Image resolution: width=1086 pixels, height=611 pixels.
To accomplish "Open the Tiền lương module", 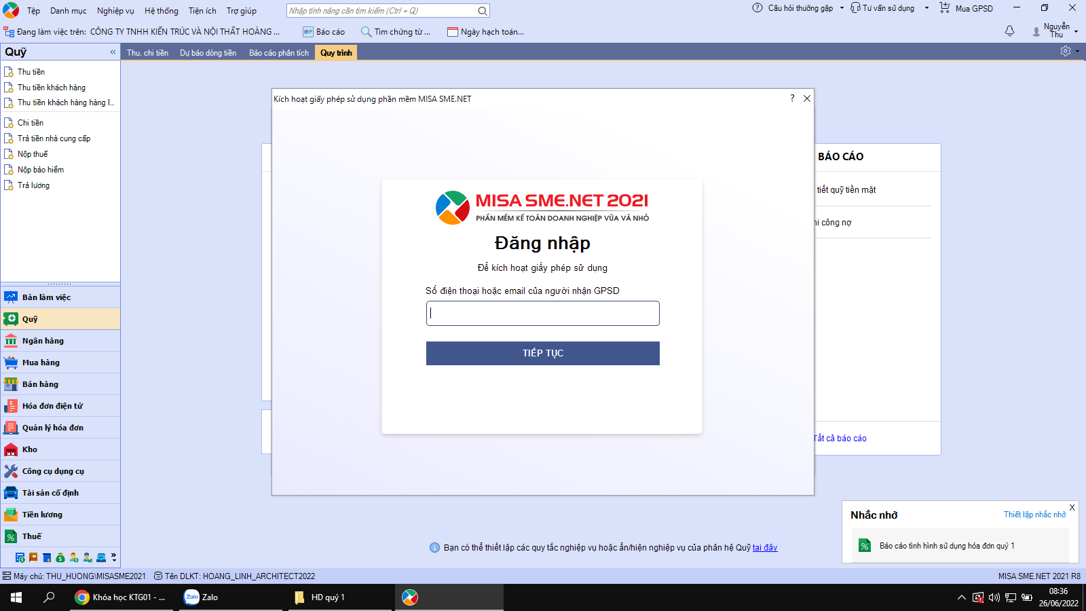I will 60,515.
